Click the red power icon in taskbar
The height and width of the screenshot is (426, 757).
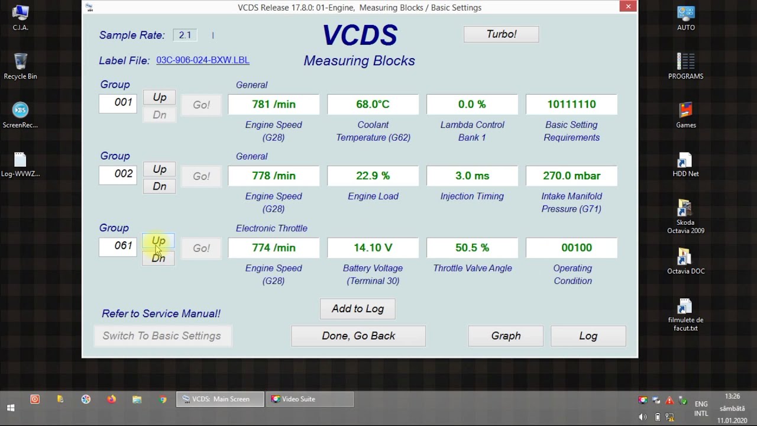35,399
